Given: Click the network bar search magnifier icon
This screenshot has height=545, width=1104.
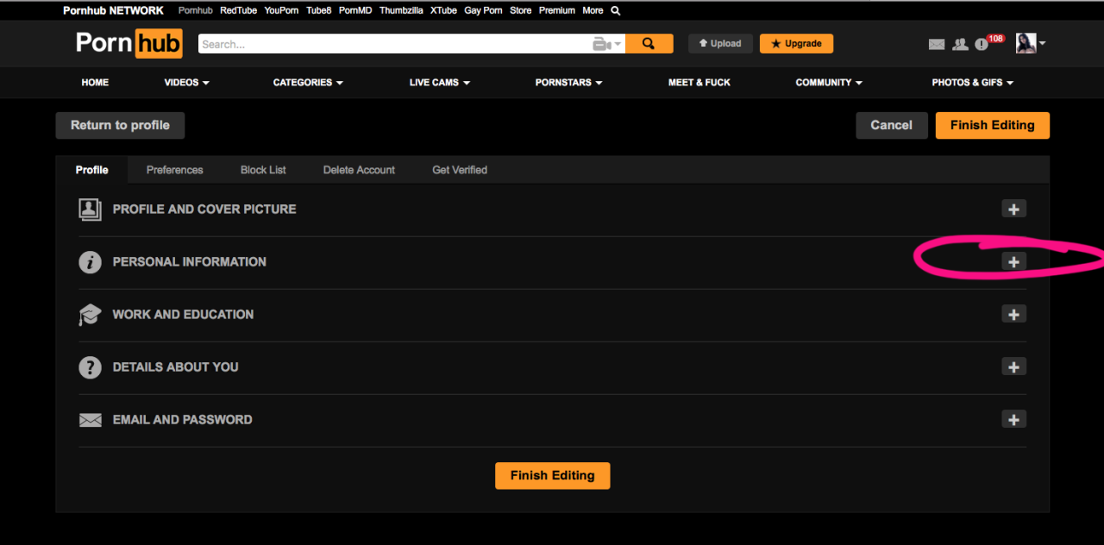Looking at the screenshot, I should pyautogui.click(x=615, y=10).
